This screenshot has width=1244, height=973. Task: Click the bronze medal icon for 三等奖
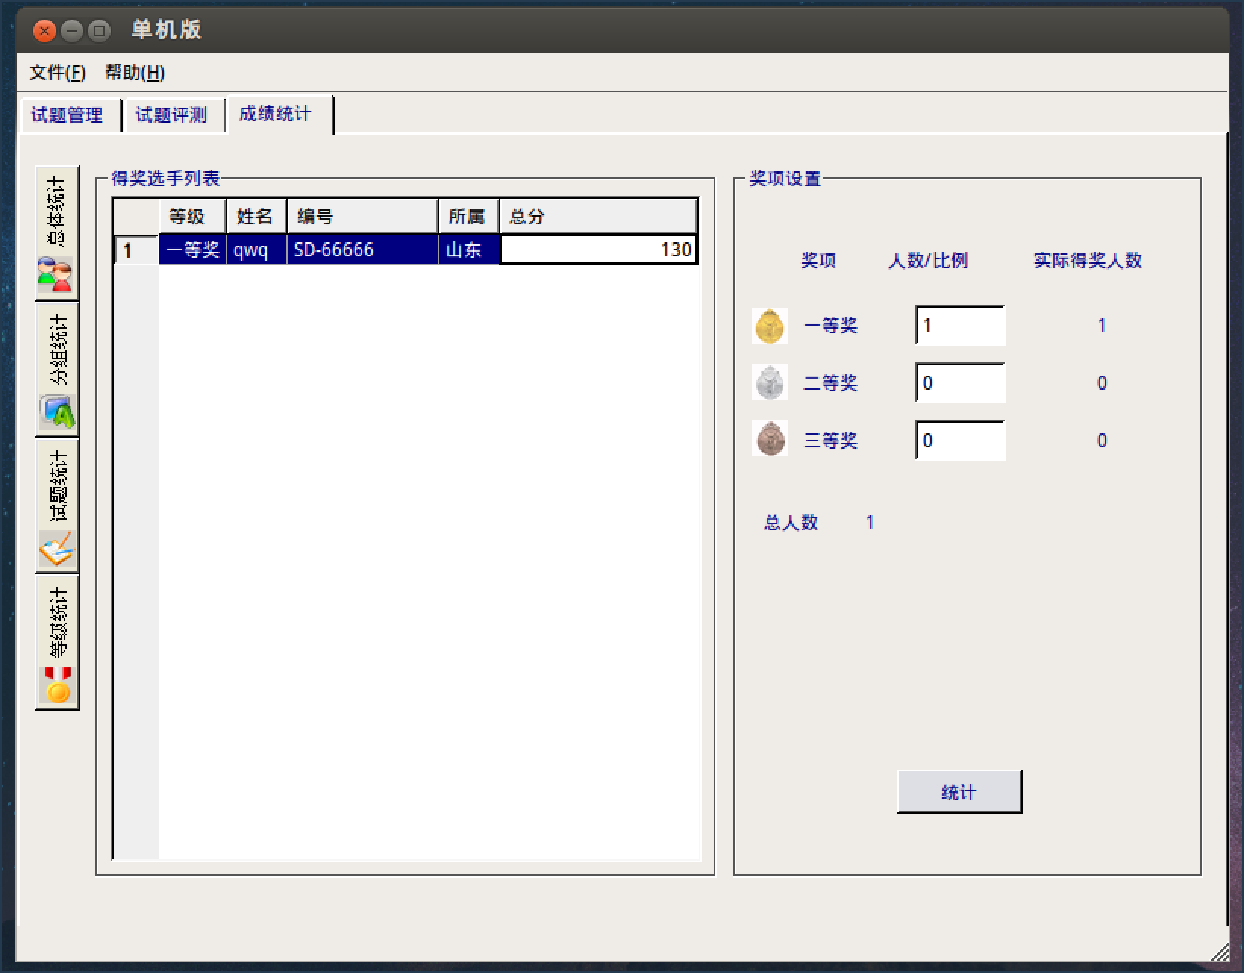coord(769,440)
